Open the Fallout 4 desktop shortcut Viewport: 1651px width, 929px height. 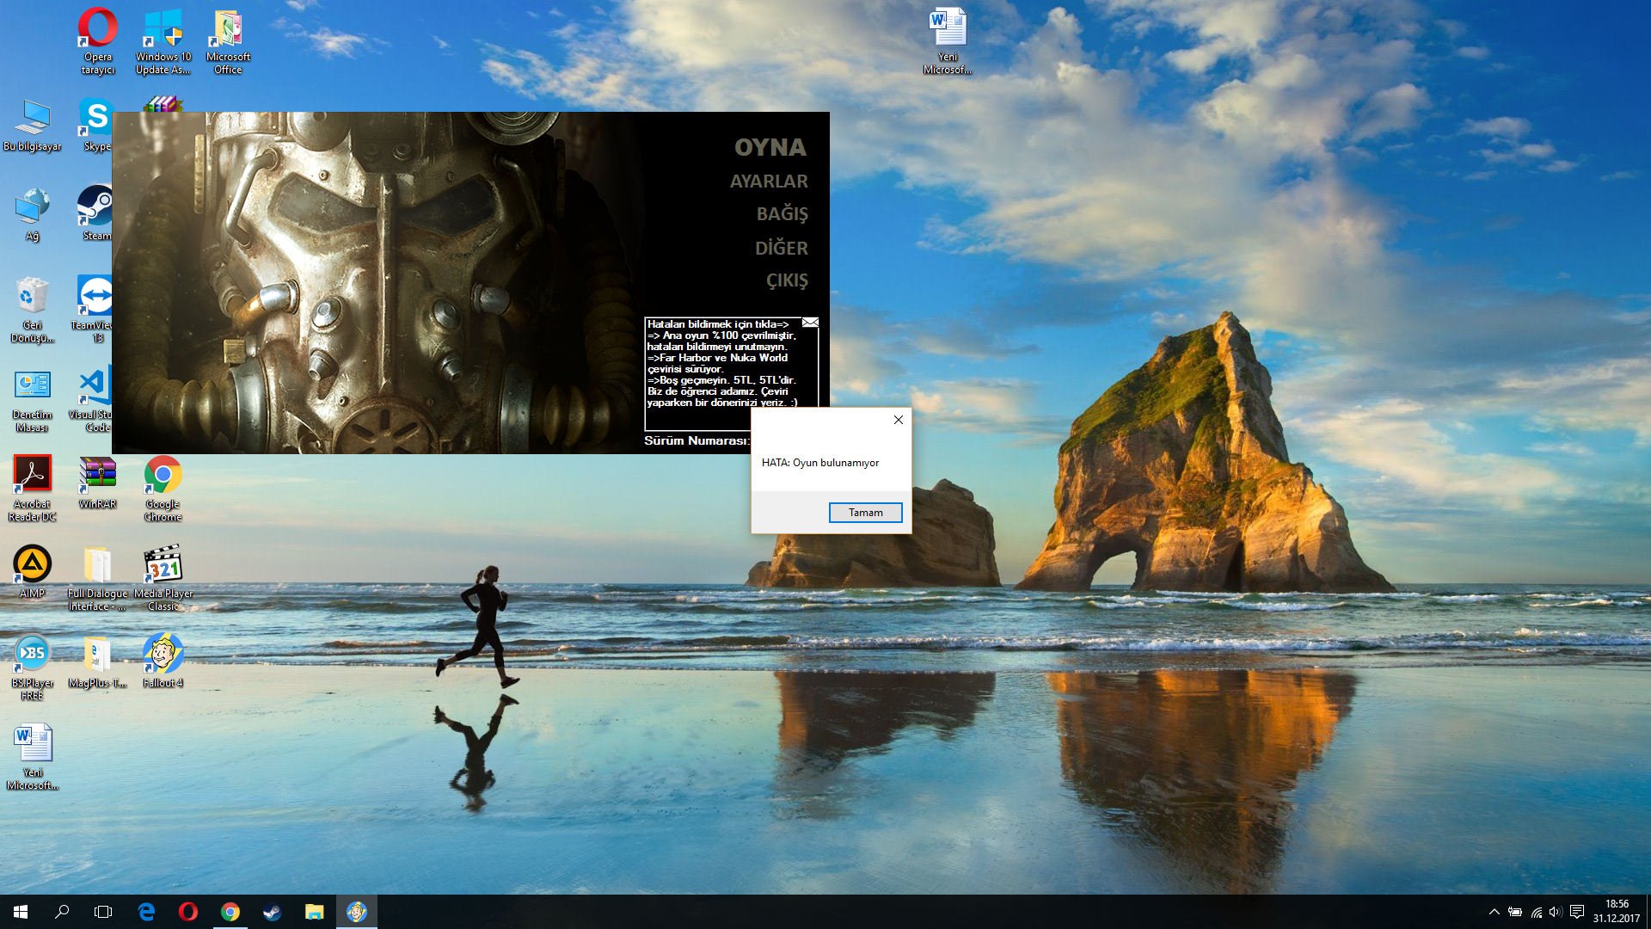[163, 659]
